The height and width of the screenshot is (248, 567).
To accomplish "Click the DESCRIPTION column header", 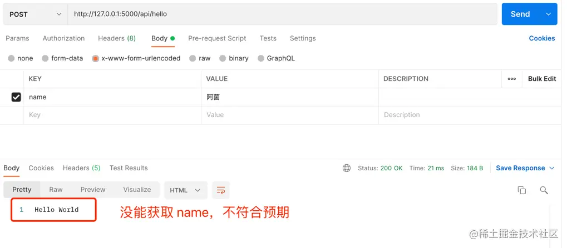I will [406, 79].
